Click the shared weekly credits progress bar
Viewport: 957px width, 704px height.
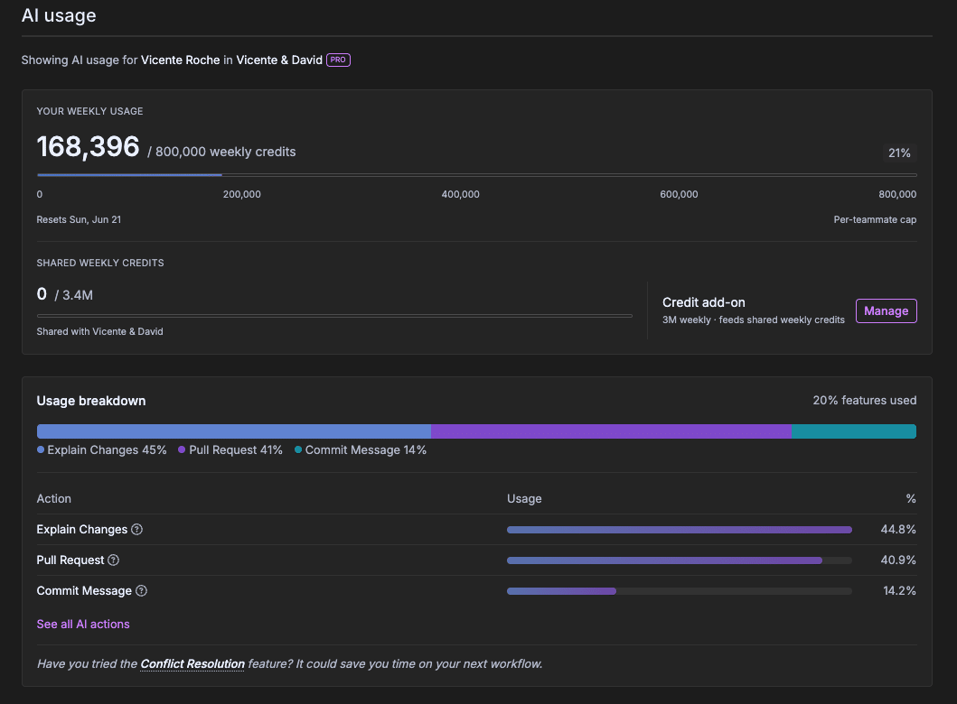(334, 316)
